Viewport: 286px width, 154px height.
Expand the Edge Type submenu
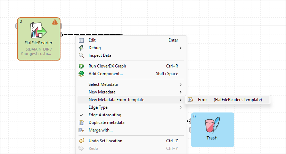[180, 107]
